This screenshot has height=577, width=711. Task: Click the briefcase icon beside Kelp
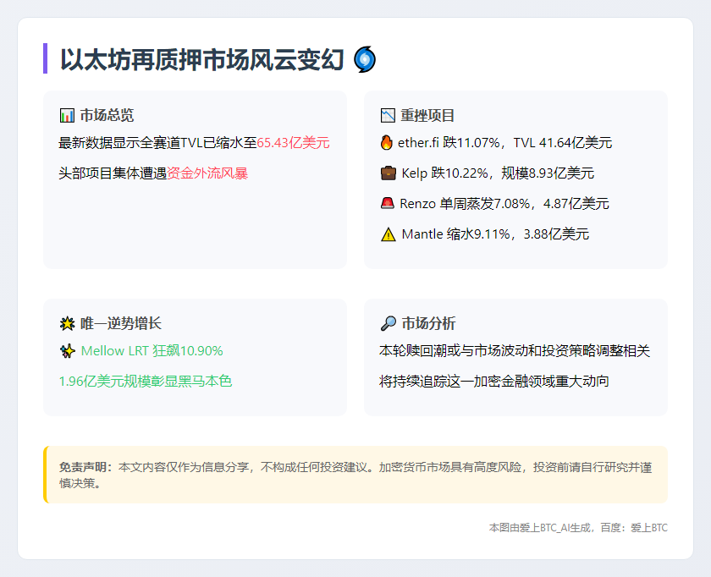pos(389,173)
